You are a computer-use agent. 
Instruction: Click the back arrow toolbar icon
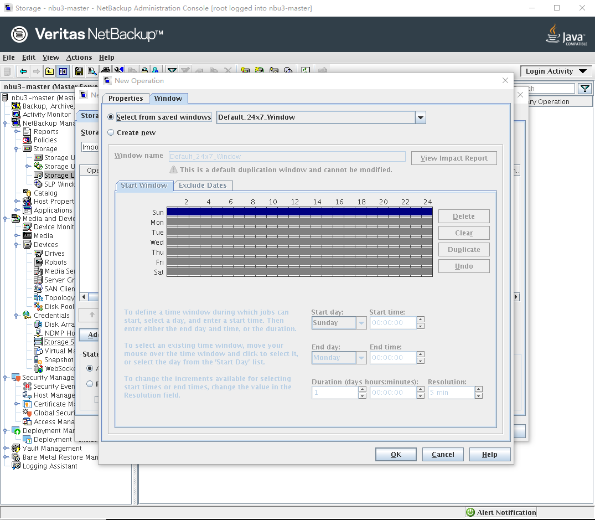(23, 71)
